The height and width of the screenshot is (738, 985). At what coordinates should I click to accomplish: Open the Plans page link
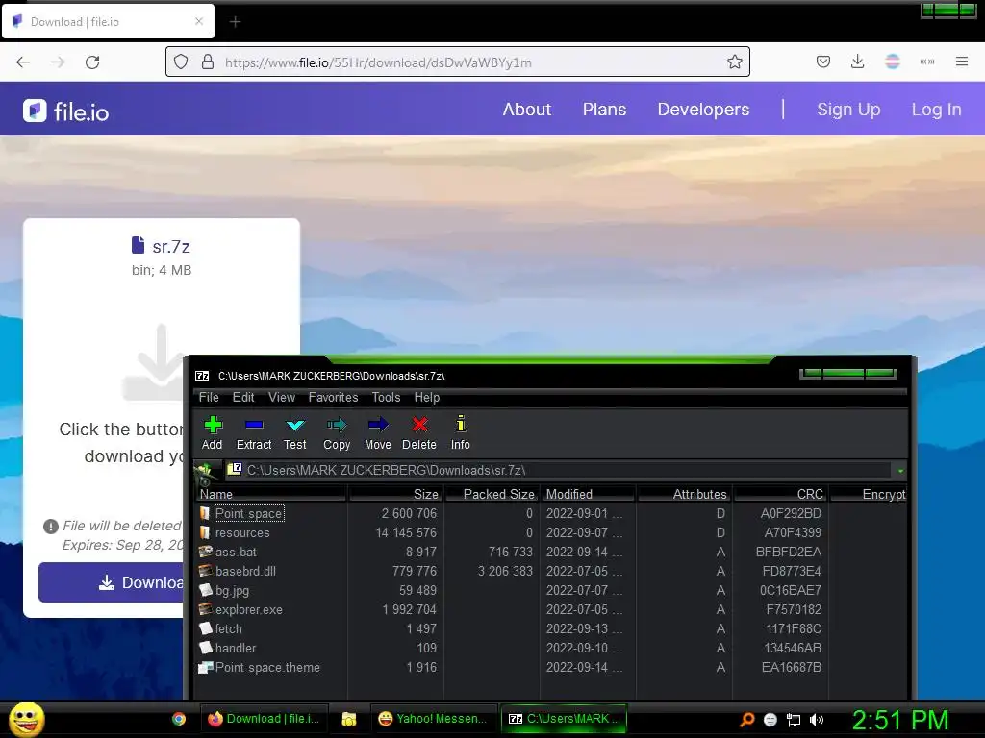click(604, 110)
